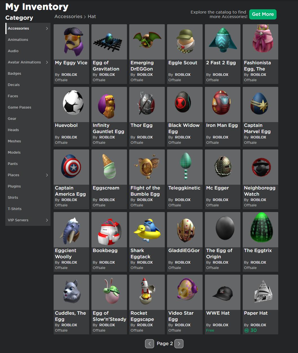Open the Paper Hat item image

click(260, 292)
